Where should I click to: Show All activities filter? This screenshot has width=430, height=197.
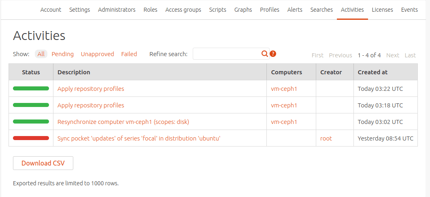click(x=41, y=54)
